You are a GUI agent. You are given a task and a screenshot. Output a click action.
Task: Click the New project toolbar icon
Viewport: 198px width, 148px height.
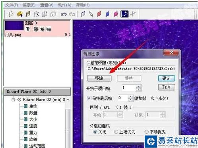tap(11, 14)
